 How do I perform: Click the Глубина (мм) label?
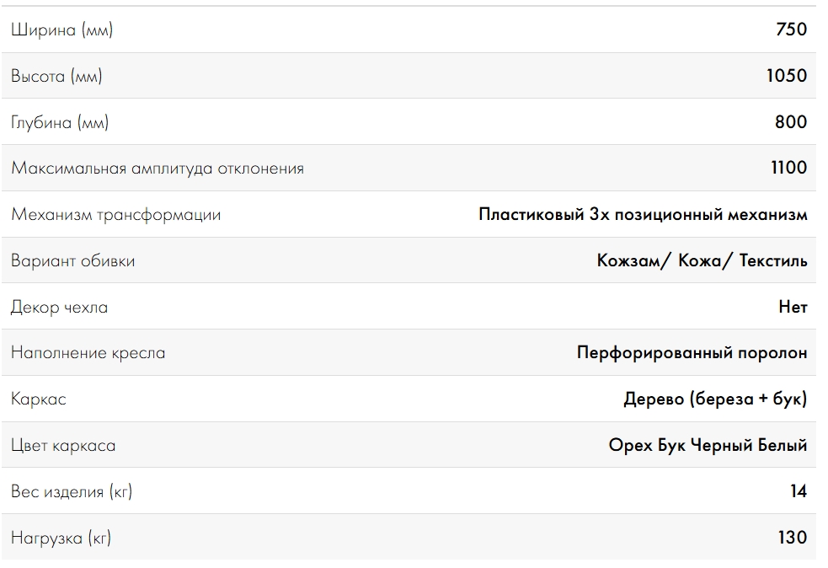[60, 122]
